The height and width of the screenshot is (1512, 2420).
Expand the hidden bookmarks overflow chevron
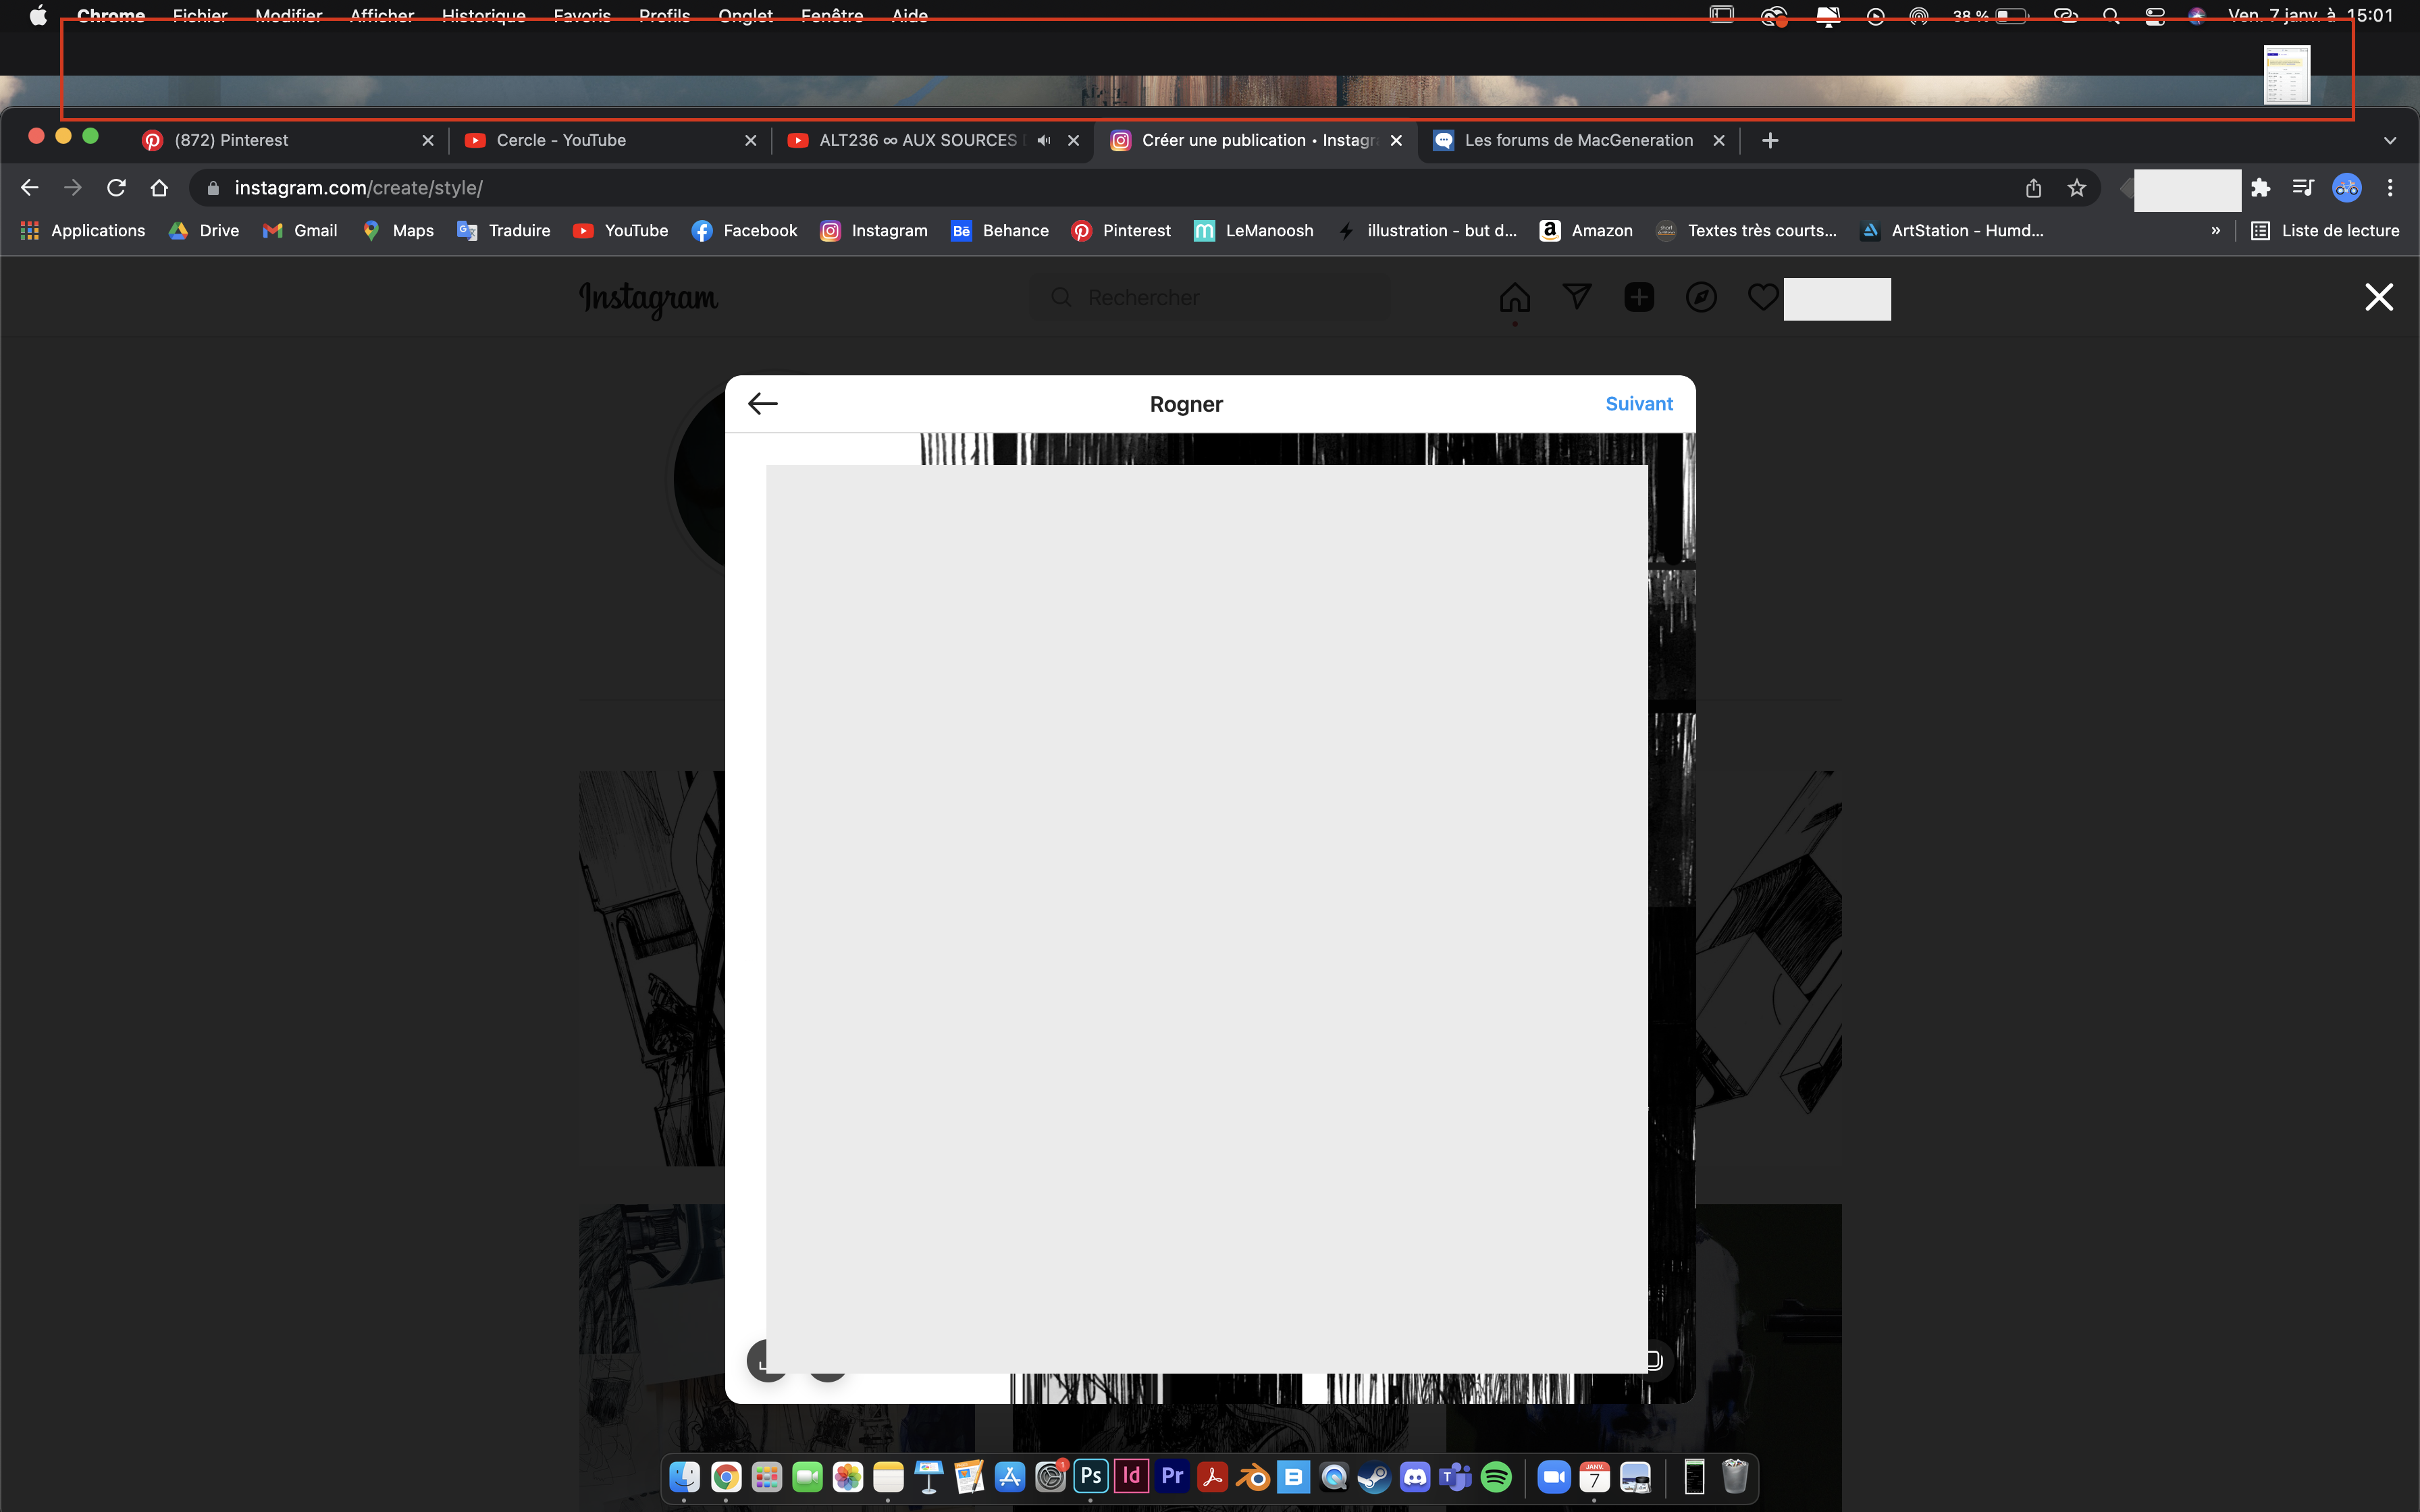(2215, 230)
